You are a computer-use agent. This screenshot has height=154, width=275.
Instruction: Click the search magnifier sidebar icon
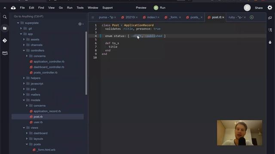click(x=5, y=17)
